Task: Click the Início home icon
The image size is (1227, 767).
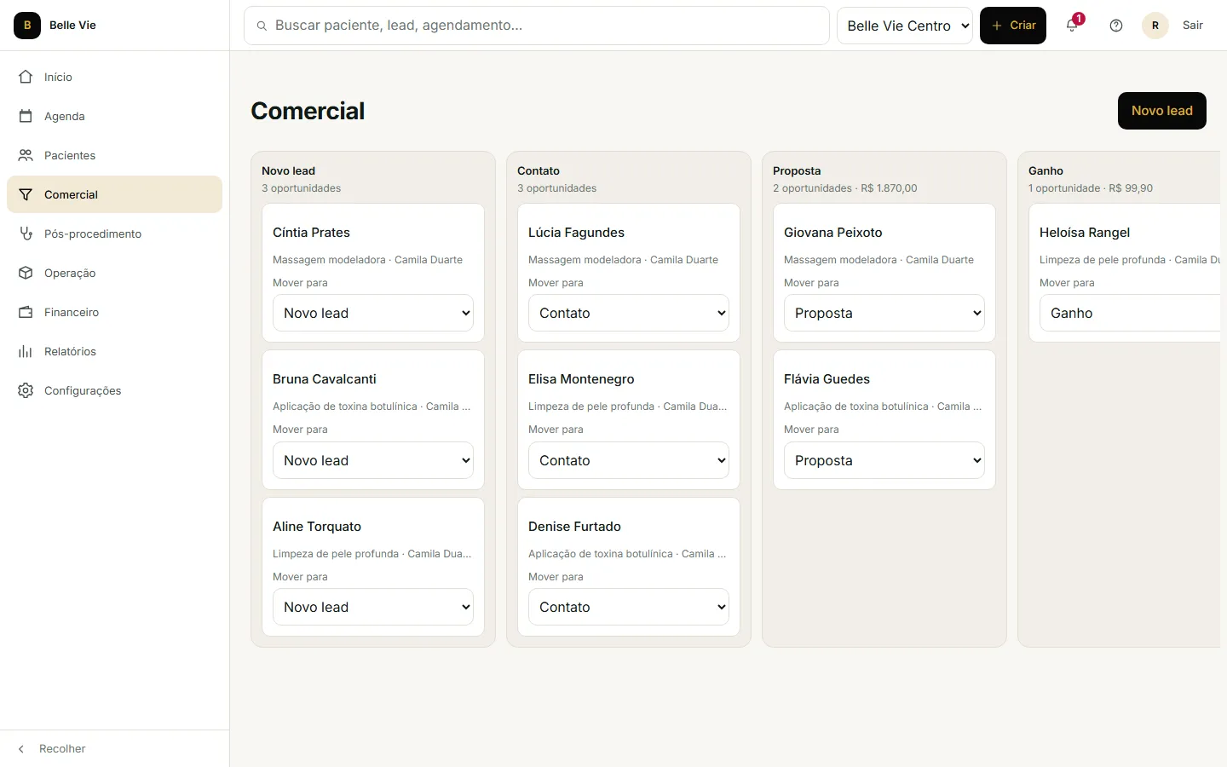Action: coord(26,77)
